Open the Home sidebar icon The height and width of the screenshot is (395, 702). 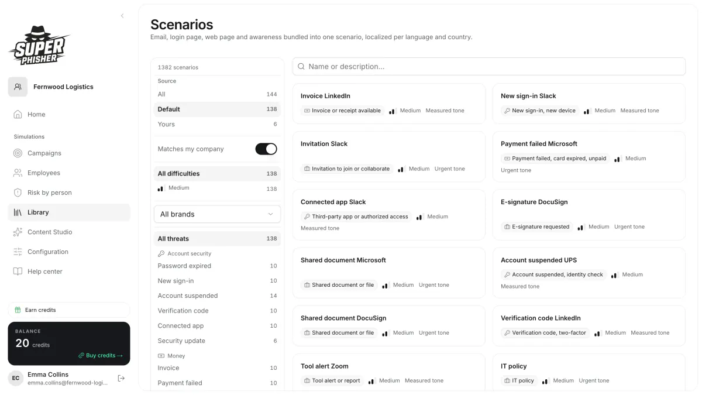pyautogui.click(x=18, y=115)
